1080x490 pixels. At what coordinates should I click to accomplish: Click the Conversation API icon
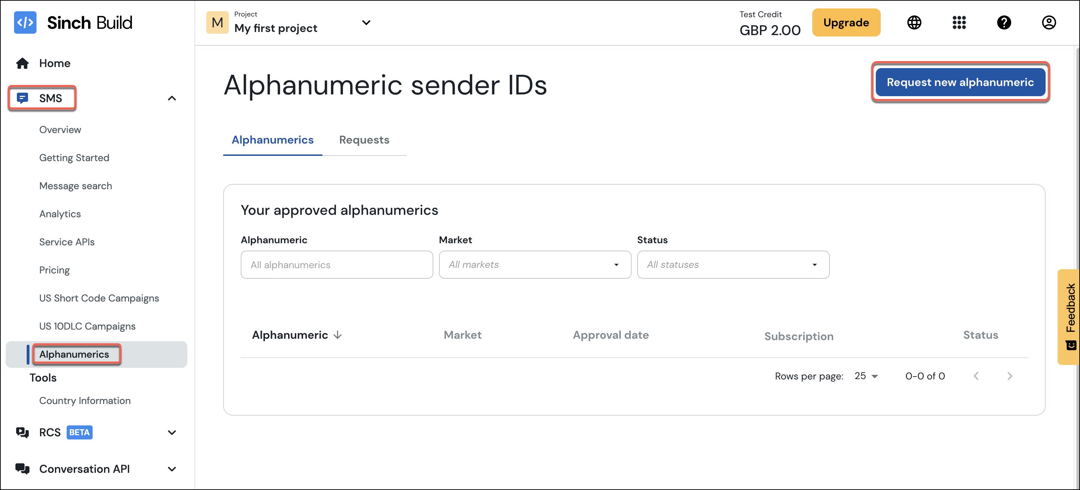pos(22,469)
